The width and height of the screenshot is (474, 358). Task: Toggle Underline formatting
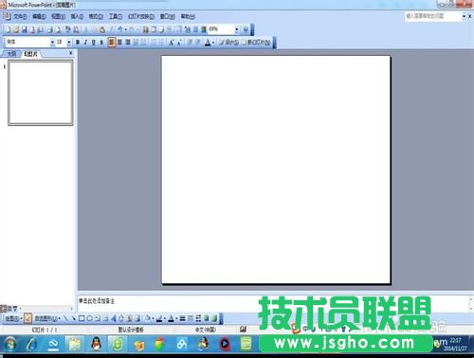coord(94,42)
